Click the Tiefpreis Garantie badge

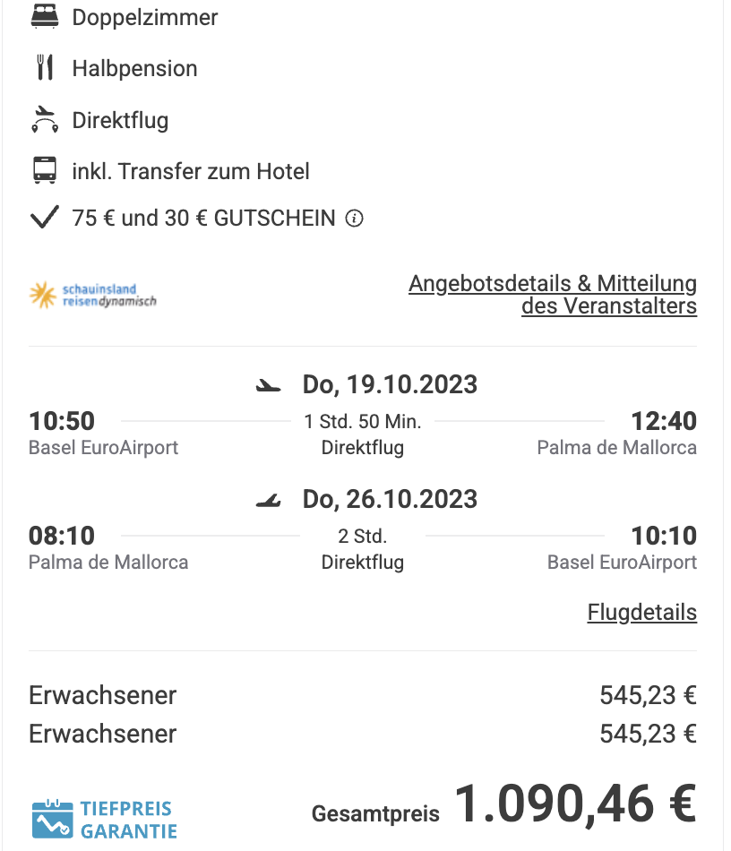(104, 820)
